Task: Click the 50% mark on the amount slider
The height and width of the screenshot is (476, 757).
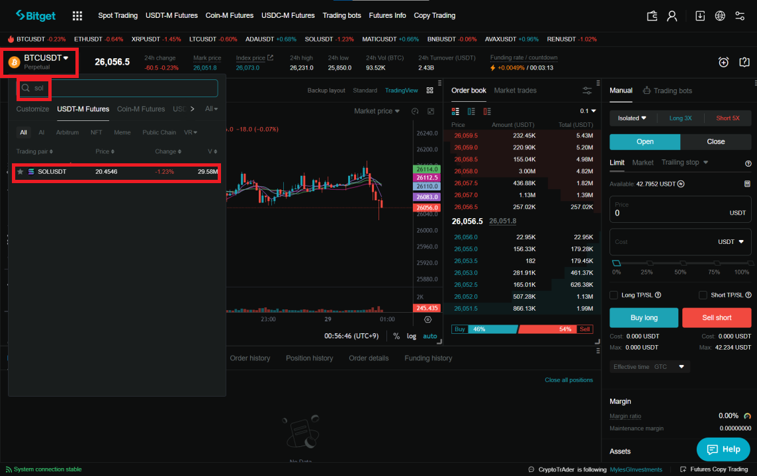Action: point(683,263)
